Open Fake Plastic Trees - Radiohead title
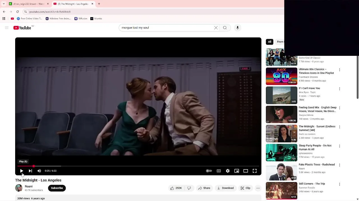 pyautogui.click(x=317, y=165)
